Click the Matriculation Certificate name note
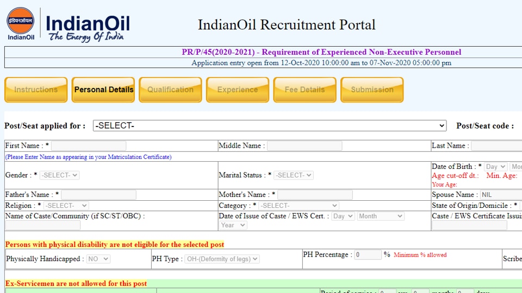The width and height of the screenshot is (522, 293). pyautogui.click(x=88, y=157)
